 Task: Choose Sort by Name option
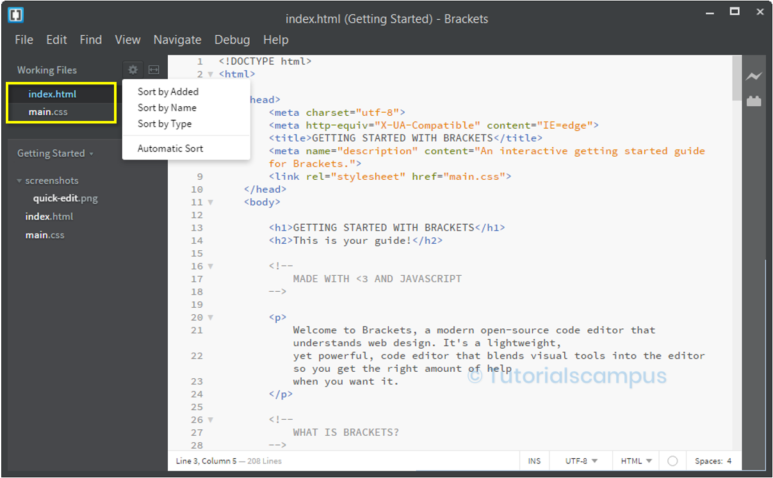pyautogui.click(x=167, y=108)
